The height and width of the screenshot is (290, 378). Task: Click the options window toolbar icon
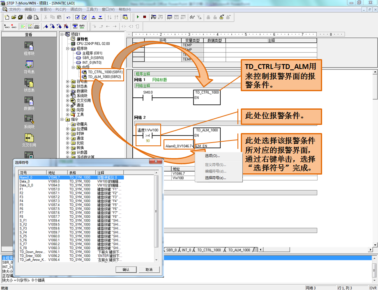point(125,17)
